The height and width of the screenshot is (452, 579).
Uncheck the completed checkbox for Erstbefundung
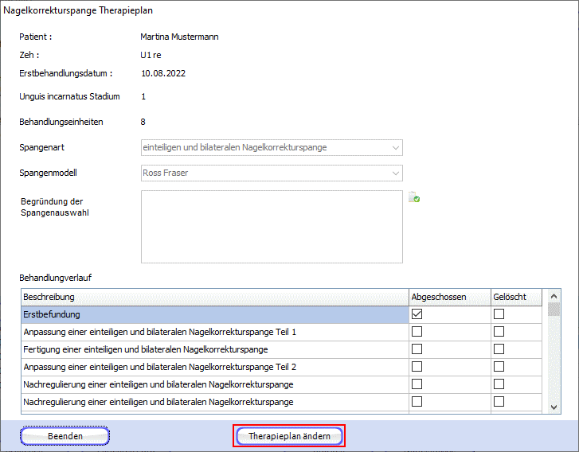[417, 314]
